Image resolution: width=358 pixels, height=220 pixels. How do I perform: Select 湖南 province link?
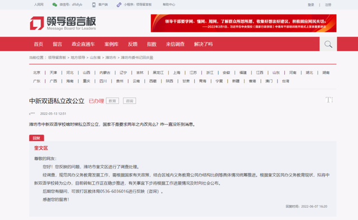pyautogui.click(x=326, y=73)
